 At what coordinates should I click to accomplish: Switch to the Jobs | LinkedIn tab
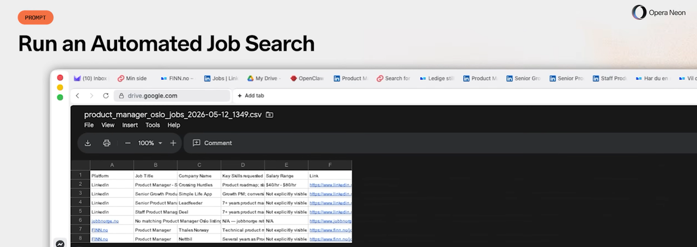(x=221, y=78)
